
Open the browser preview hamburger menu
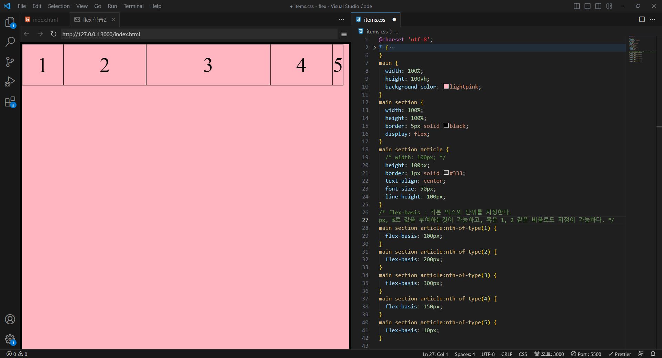coord(344,34)
